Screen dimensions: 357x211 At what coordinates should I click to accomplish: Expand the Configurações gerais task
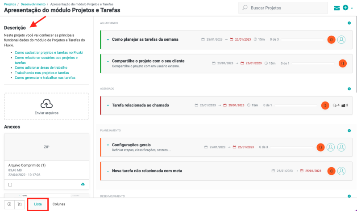108,145
